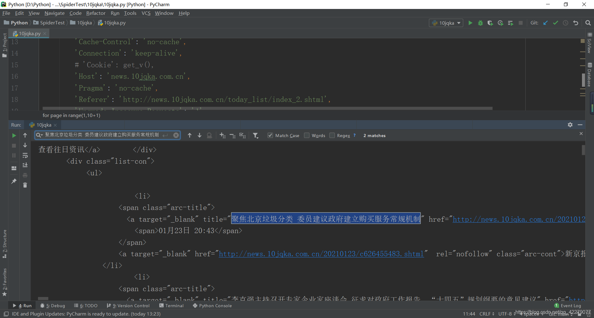The image size is (594, 318).
Task: Close the console search bar
Action: (581, 133)
